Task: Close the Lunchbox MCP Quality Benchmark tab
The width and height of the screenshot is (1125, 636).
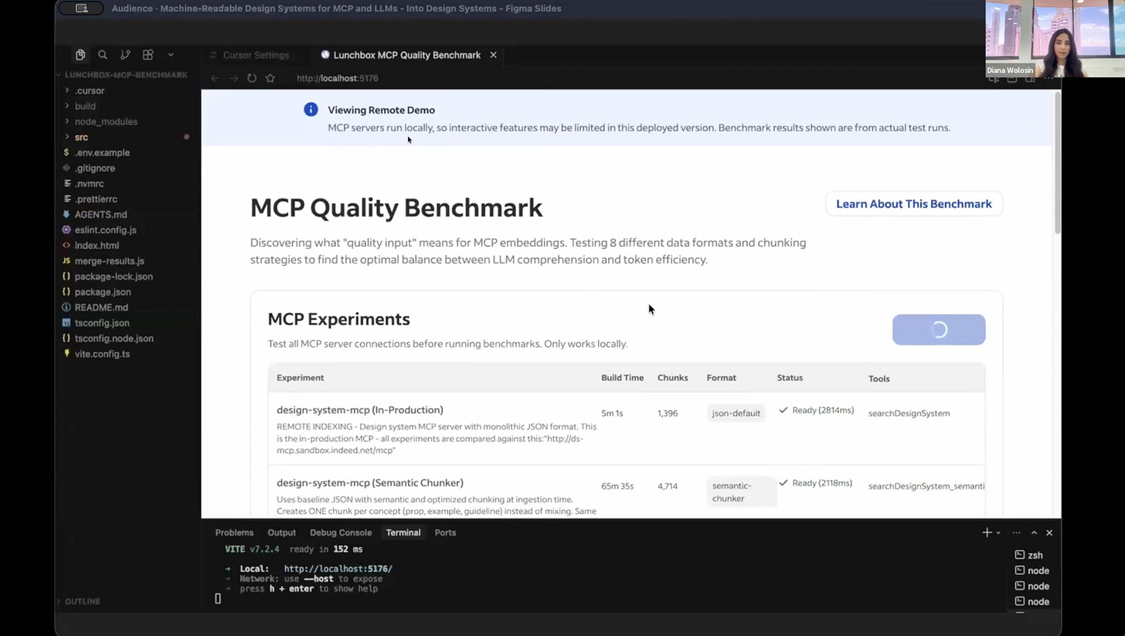Action: [x=493, y=55]
